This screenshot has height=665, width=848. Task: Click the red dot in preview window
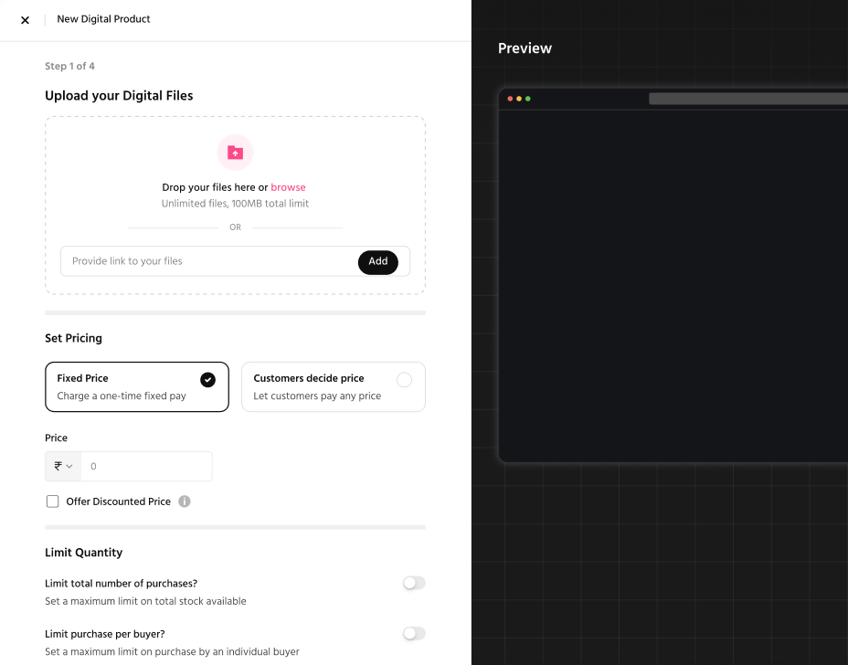510,99
